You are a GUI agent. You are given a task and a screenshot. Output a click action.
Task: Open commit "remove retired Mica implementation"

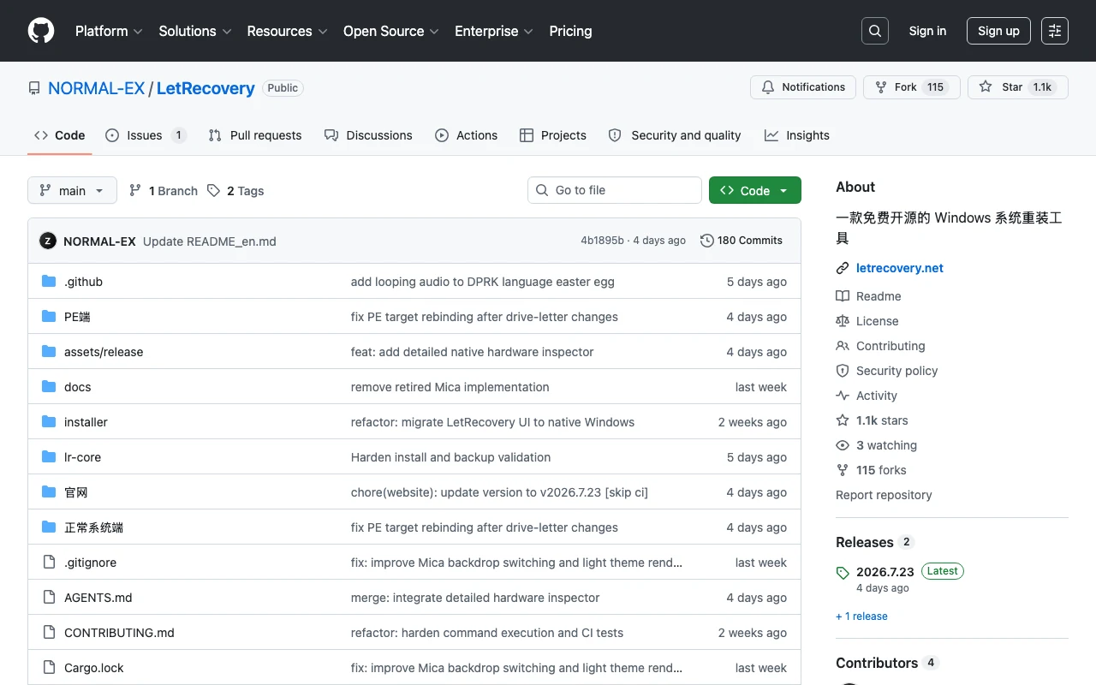tap(450, 387)
